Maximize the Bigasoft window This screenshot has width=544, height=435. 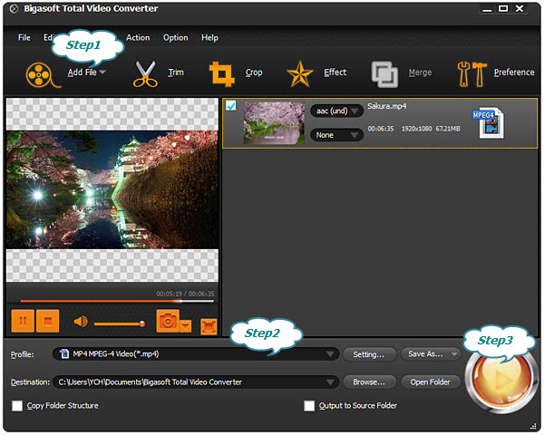click(x=503, y=9)
